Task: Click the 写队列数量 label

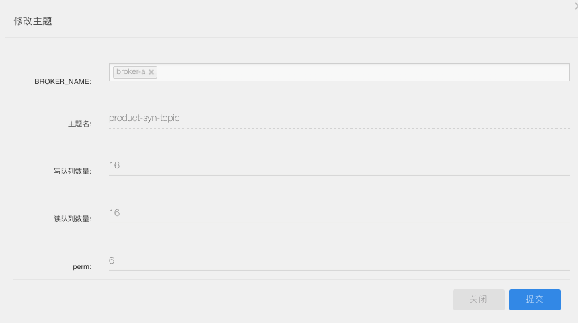Action: pos(73,171)
